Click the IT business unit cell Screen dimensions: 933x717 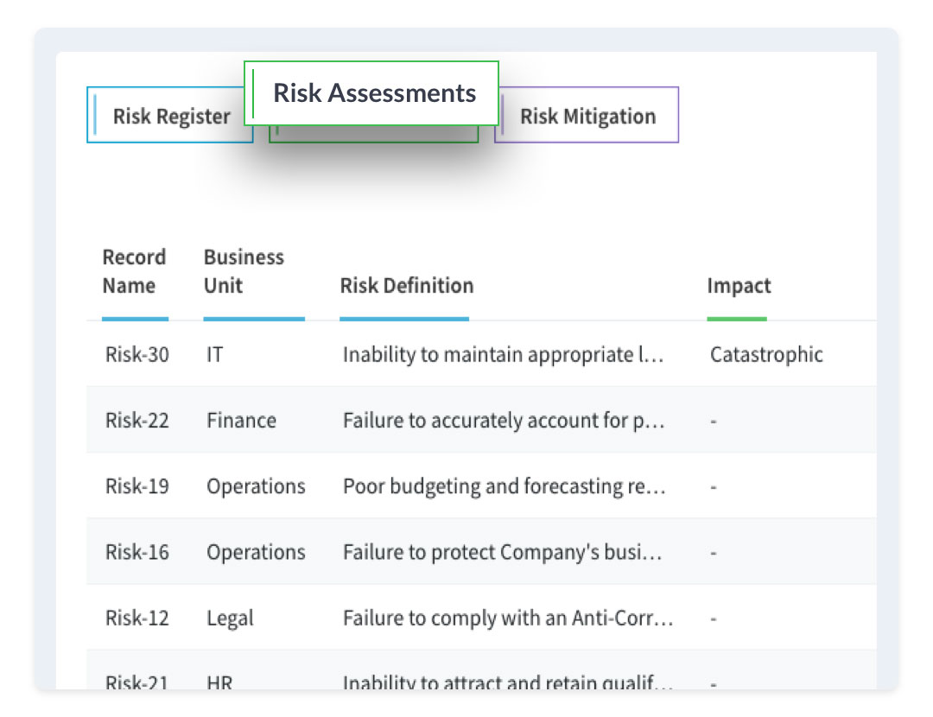214,355
